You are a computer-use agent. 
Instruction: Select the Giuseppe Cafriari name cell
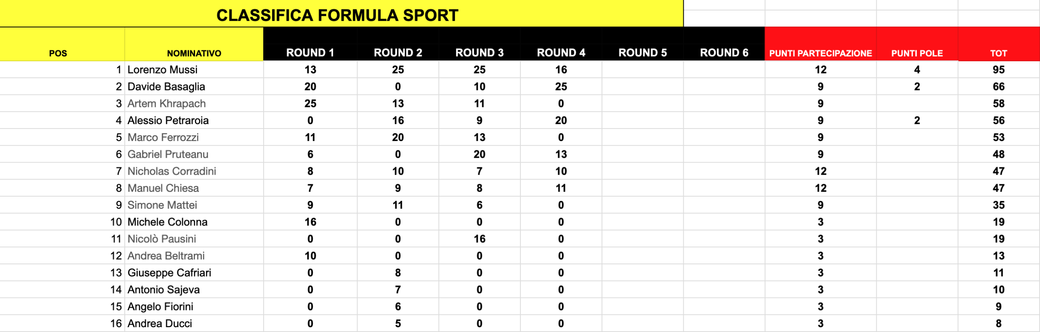194,272
